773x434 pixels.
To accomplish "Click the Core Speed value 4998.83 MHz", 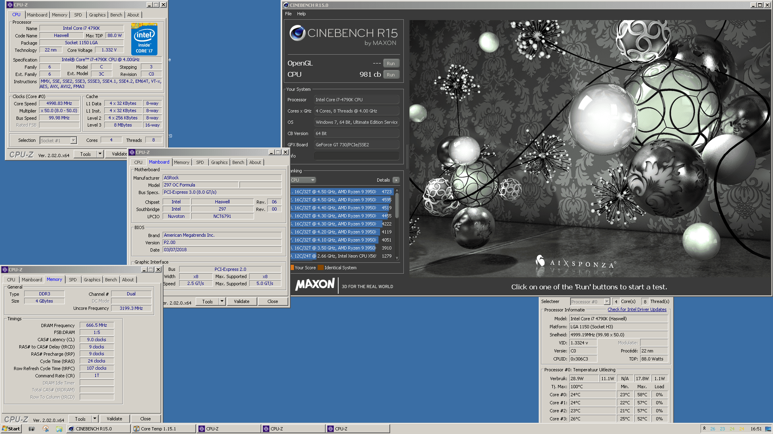I will (x=59, y=103).
